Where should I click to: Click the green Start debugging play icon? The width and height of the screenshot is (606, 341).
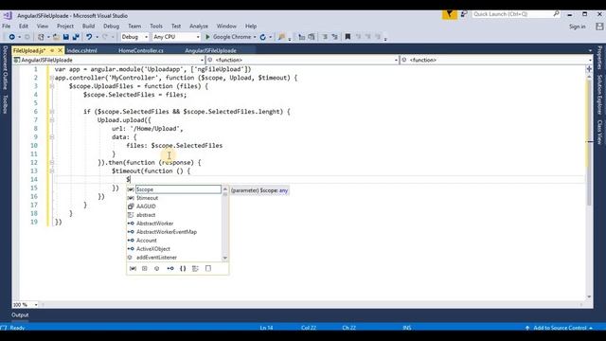tap(207, 37)
